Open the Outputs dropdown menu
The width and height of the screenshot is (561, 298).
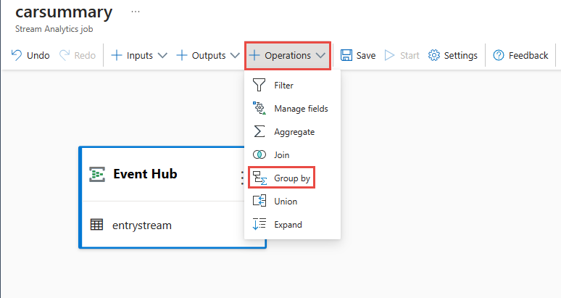click(208, 55)
